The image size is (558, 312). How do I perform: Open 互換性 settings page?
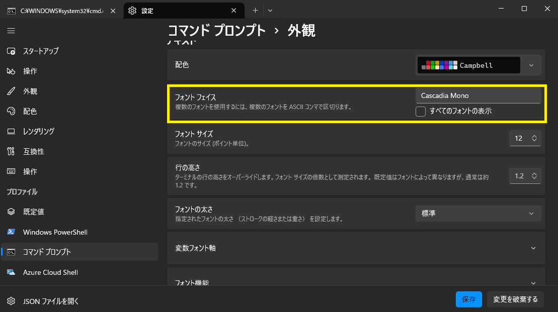33,152
